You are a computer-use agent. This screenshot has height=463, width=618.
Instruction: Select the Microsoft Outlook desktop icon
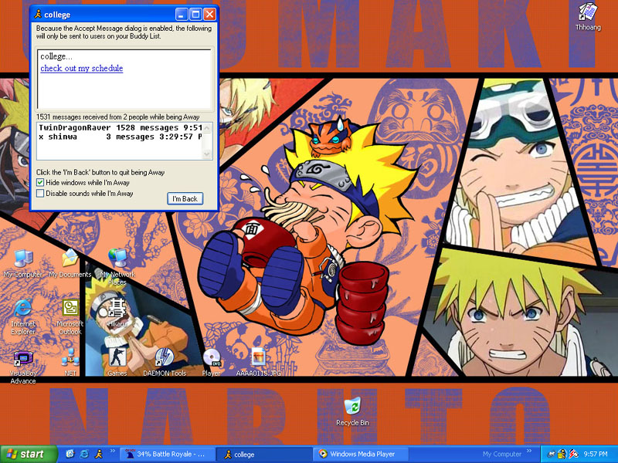point(70,316)
